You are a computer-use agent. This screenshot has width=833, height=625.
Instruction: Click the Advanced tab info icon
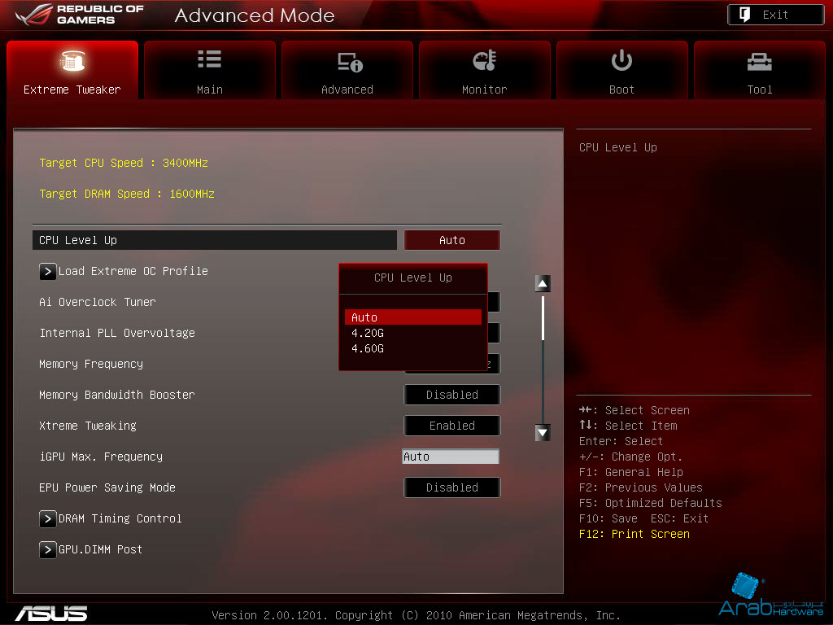pos(350,62)
